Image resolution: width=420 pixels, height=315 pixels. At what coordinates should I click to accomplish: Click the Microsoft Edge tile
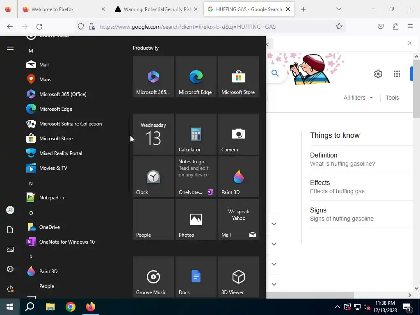coord(196,77)
